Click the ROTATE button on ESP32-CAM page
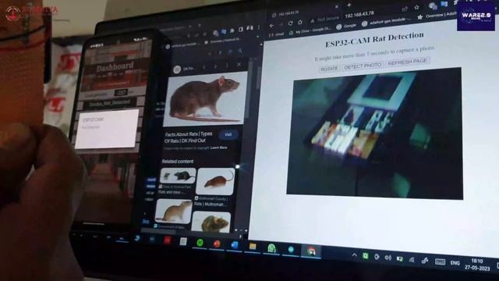The image size is (499, 281). 329,69
